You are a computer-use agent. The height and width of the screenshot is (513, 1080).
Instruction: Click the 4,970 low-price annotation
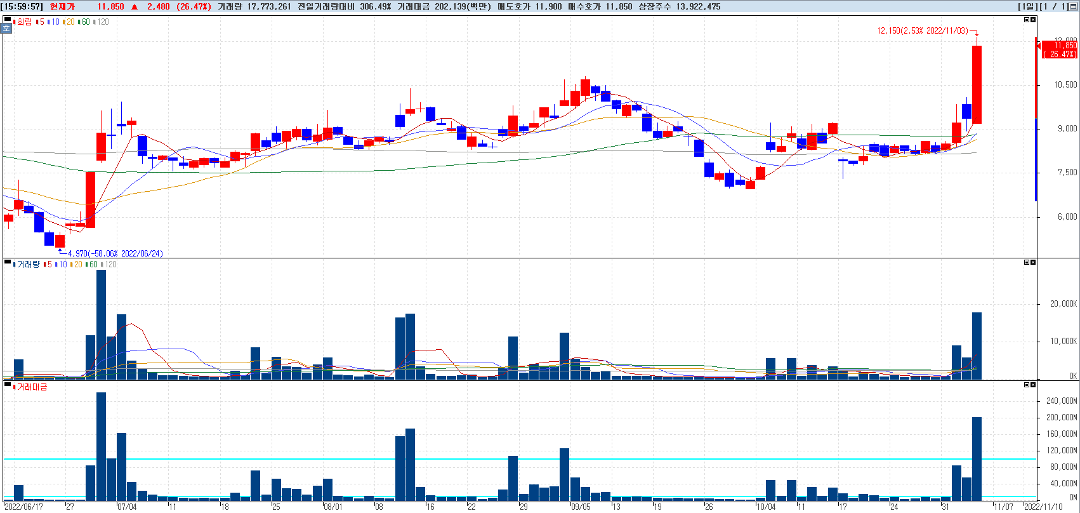pyautogui.click(x=115, y=253)
